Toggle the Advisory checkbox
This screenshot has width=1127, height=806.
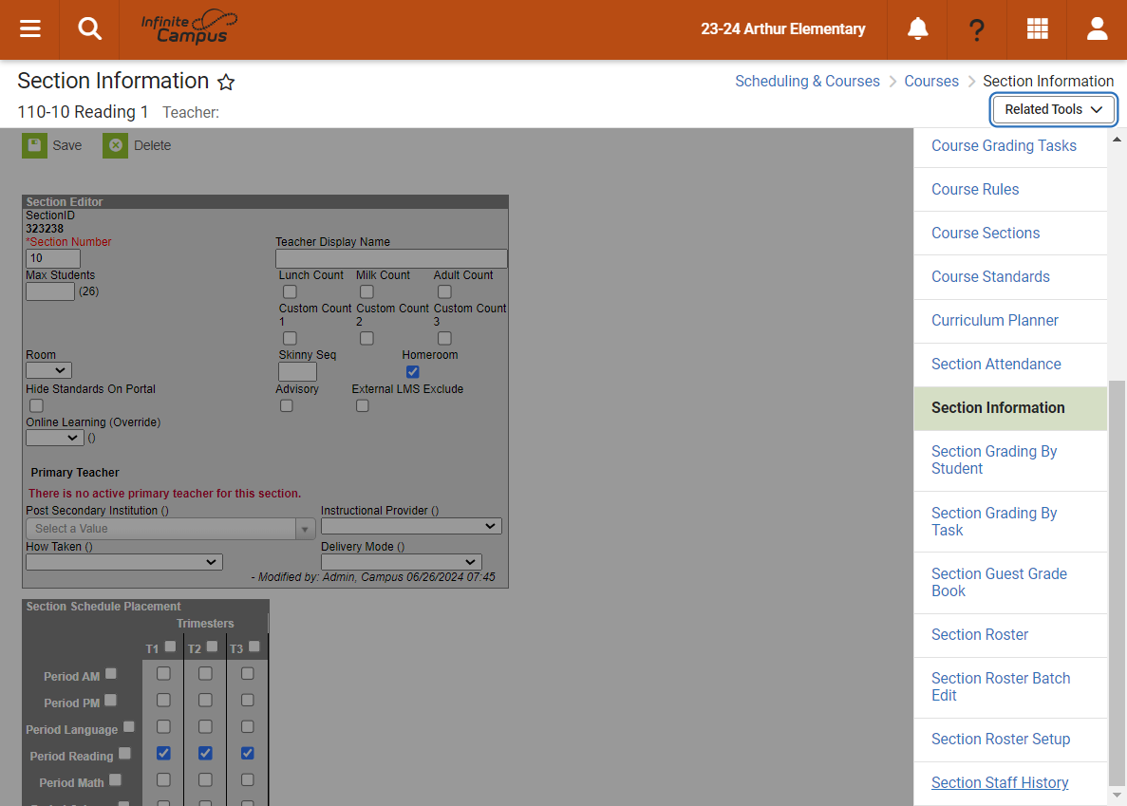(286, 406)
